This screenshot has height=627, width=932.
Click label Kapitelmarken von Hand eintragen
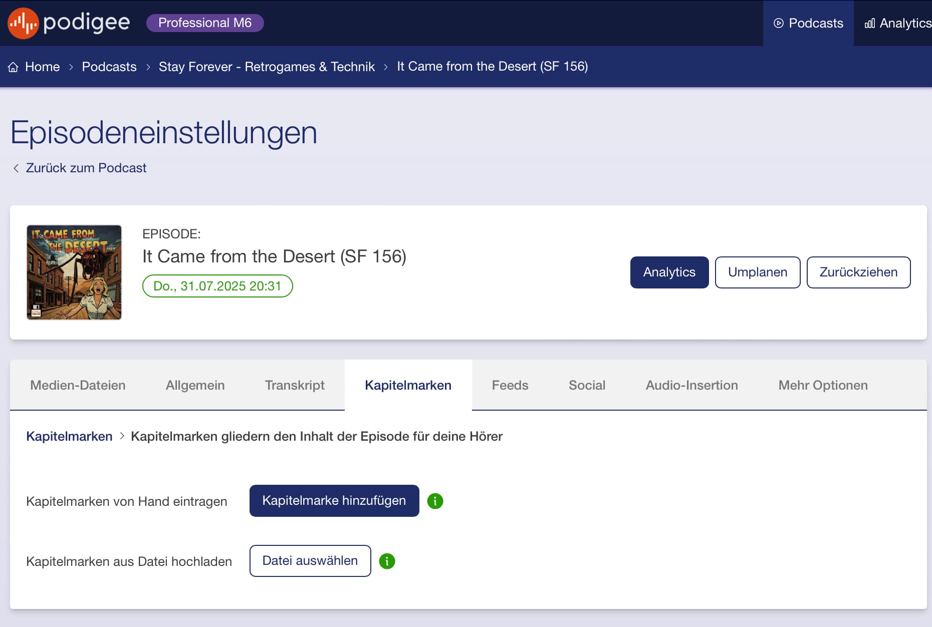pos(127,501)
